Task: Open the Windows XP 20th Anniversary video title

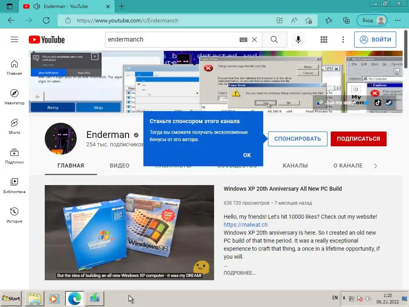Action: 282,189
